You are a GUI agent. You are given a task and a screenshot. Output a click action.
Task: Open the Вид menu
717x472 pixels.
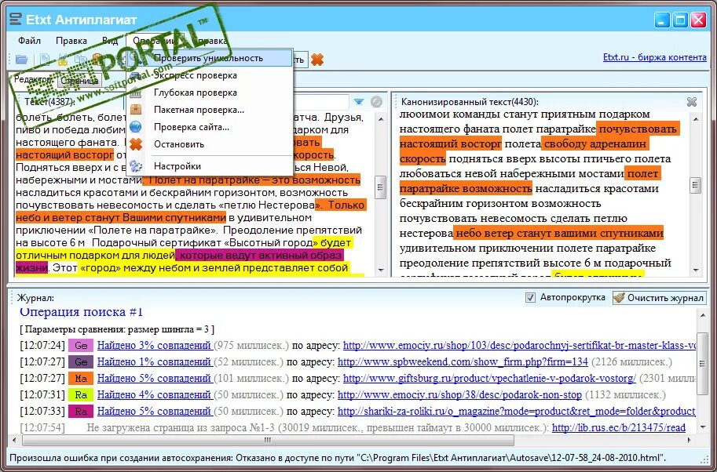point(110,41)
